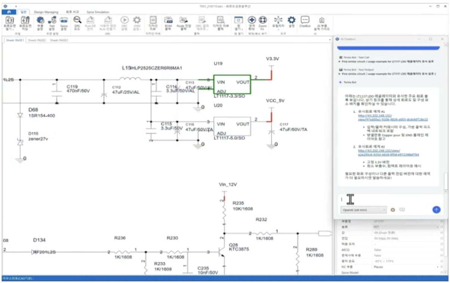The height and width of the screenshot is (283, 450).
Task: Expand the FET category dropdown
Action: tap(437, 227)
